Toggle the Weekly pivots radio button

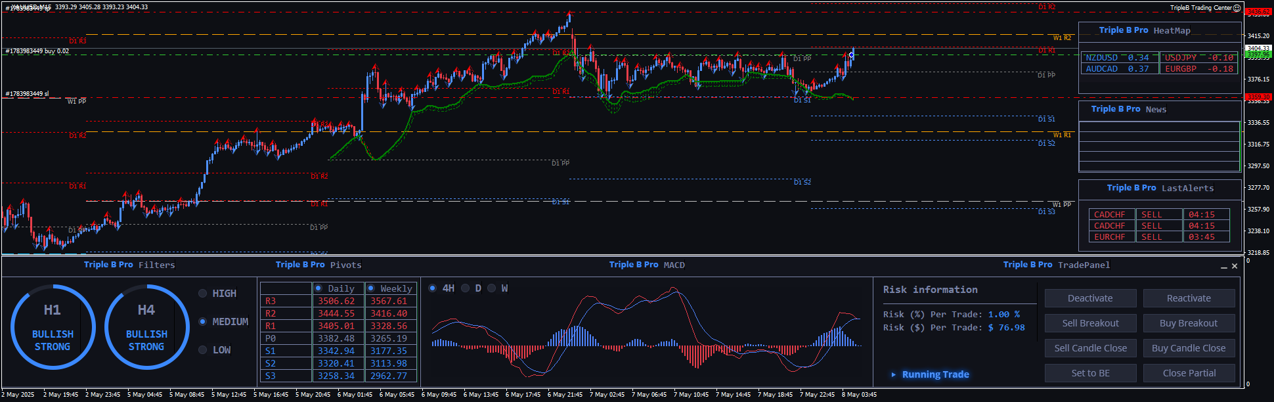click(x=371, y=288)
